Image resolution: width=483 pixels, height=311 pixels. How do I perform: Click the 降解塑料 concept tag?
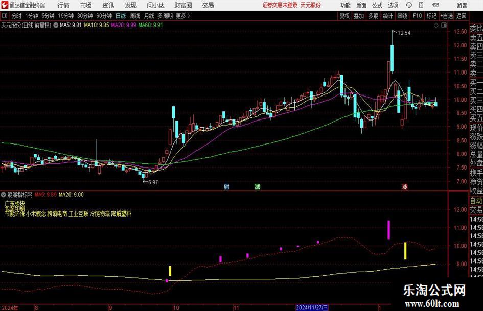(121, 213)
